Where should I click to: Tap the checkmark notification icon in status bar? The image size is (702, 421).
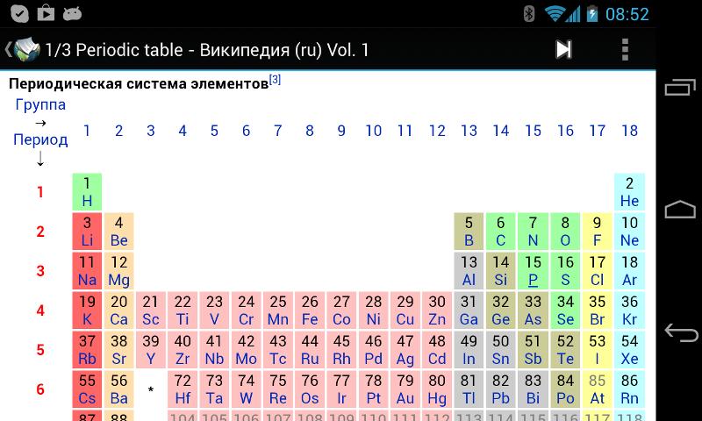(19, 14)
